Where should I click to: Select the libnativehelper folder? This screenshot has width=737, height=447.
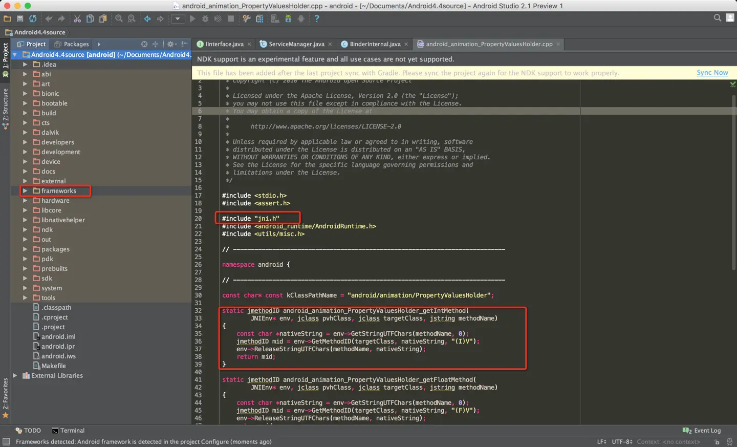click(x=63, y=220)
